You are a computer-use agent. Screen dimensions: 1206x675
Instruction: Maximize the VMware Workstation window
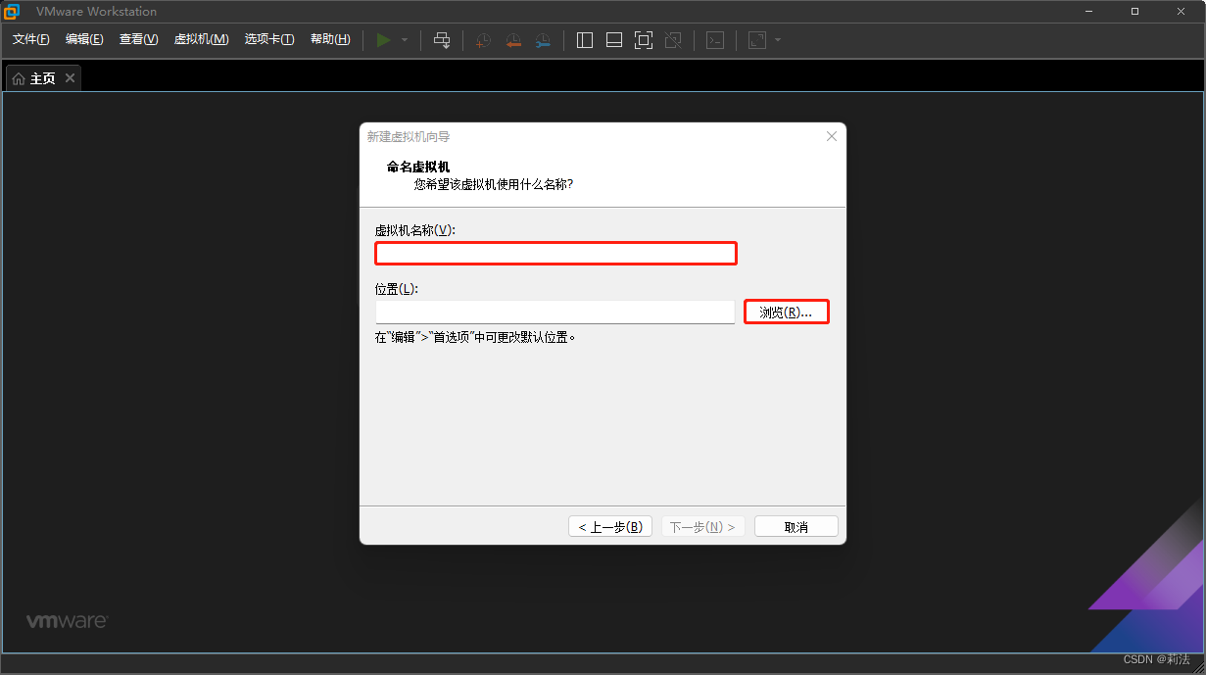pyautogui.click(x=1134, y=11)
